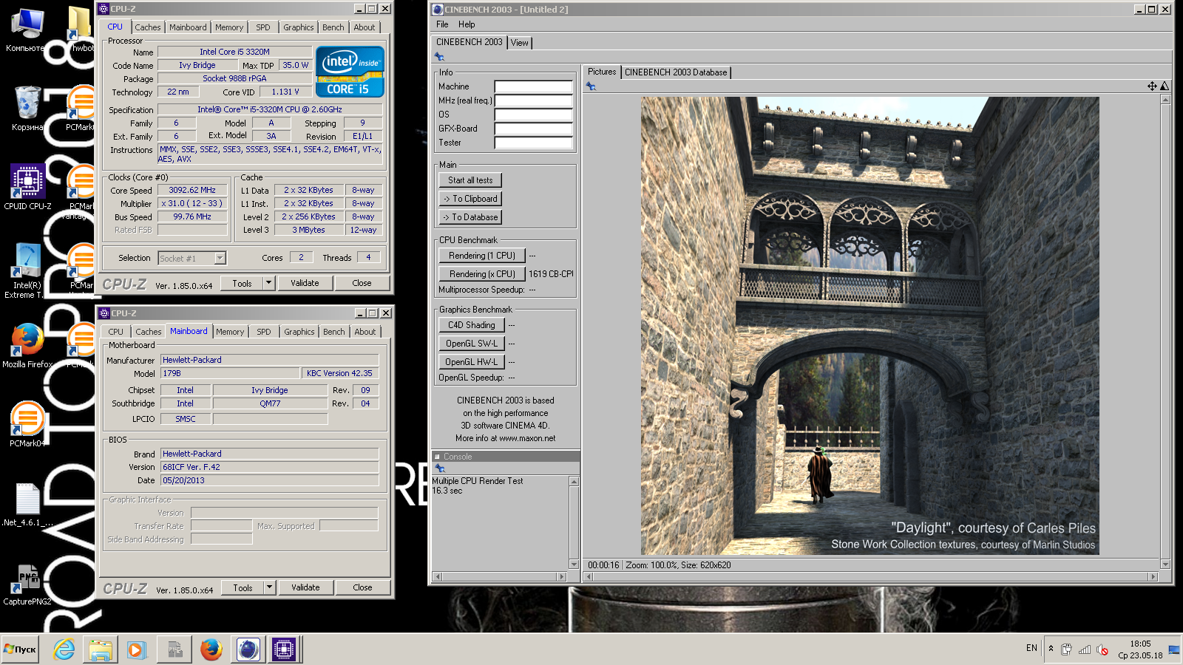Switch to CPU-Z taskbar button

(x=284, y=649)
